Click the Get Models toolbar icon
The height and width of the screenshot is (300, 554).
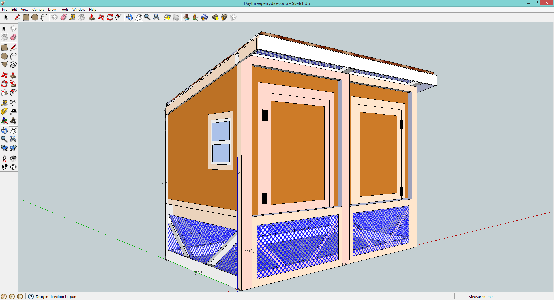click(x=215, y=17)
